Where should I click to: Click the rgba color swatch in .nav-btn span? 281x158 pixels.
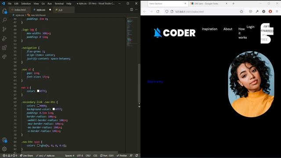tap(38, 145)
